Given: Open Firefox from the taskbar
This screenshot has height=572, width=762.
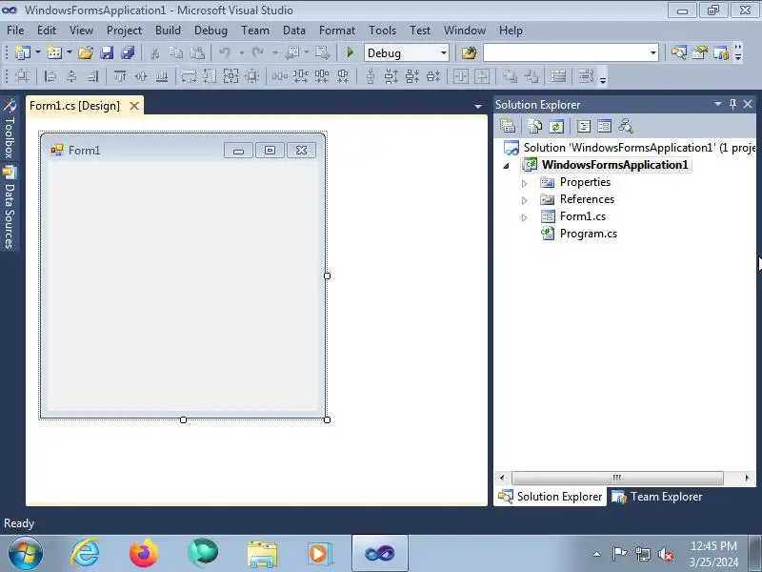Looking at the screenshot, I should [144, 553].
